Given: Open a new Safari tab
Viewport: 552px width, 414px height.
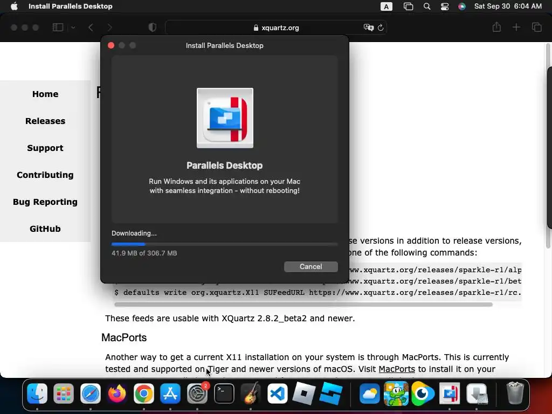Looking at the screenshot, I should tap(516, 27).
